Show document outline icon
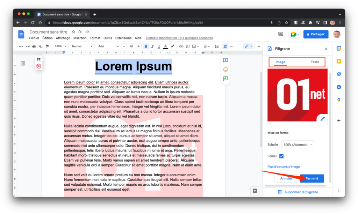This screenshot has height=214, width=358. point(23,63)
